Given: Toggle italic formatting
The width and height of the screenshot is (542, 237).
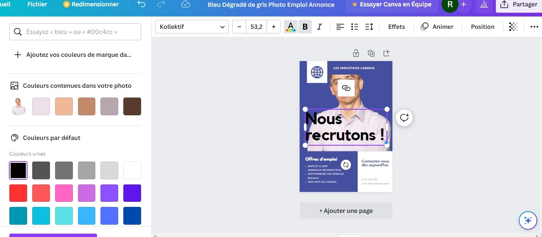Looking at the screenshot, I should coord(319,27).
